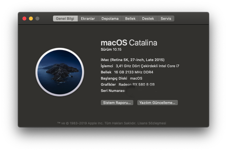This screenshot has width=227, height=151.
Task: Go to the Bellek tab
Action: (x=130, y=19)
